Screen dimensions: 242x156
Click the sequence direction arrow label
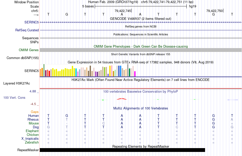pyautogui.click(x=36, y=15)
